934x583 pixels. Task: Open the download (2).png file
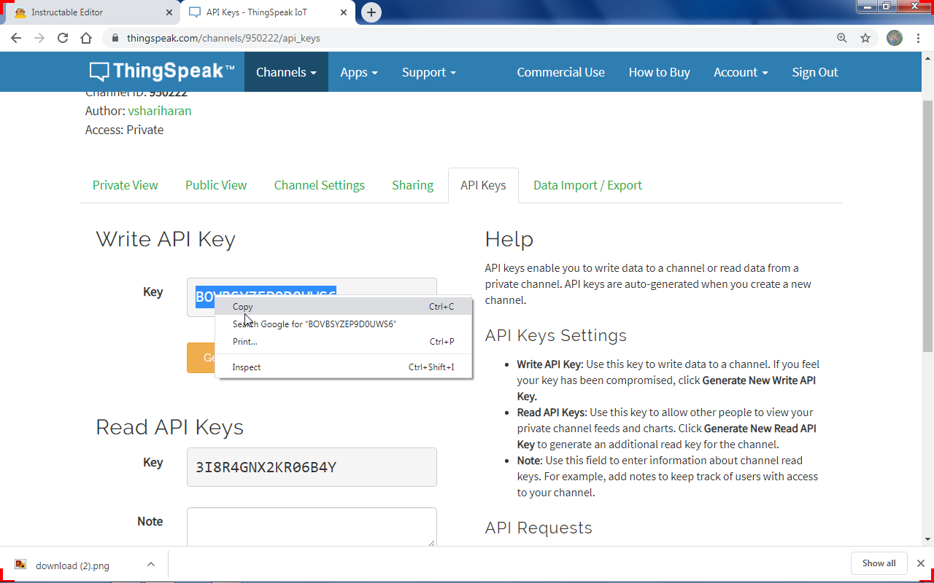click(72, 566)
